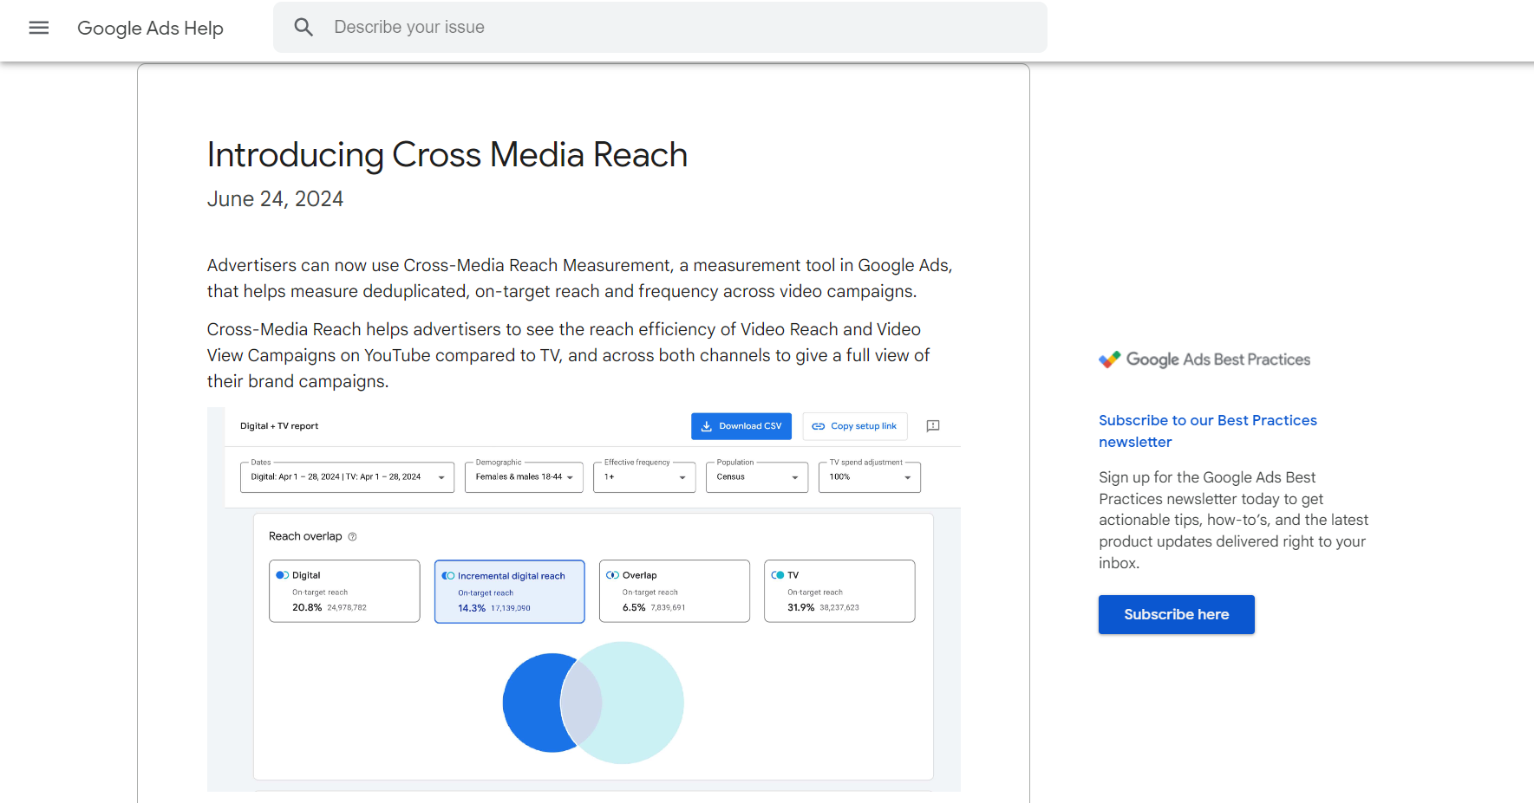1534x803 pixels.
Task: Open Subscribe to our Best Practices newsletter link
Action: click(x=1208, y=431)
